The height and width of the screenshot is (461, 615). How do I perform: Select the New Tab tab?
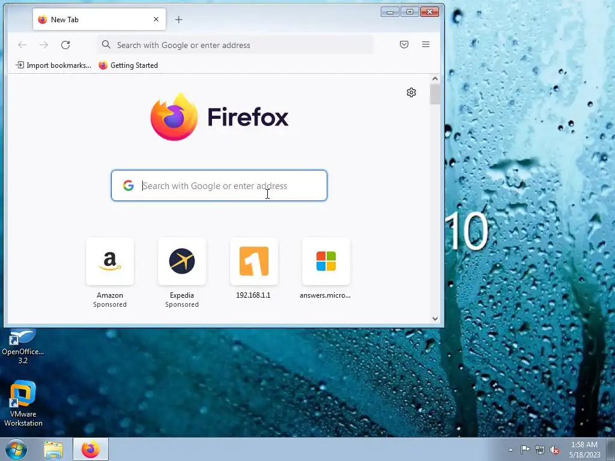click(99, 19)
